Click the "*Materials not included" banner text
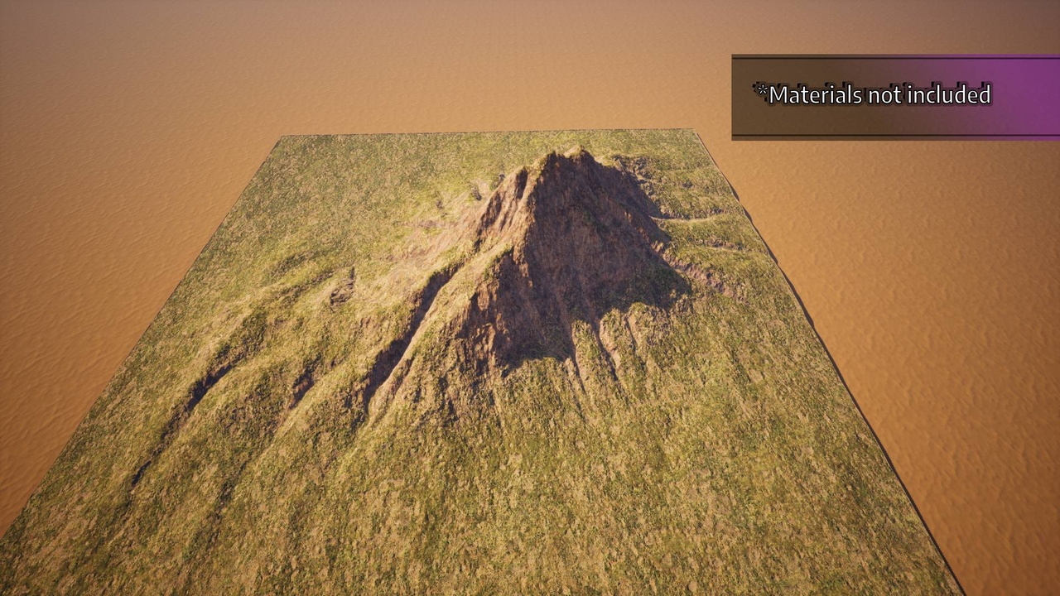 874,94
